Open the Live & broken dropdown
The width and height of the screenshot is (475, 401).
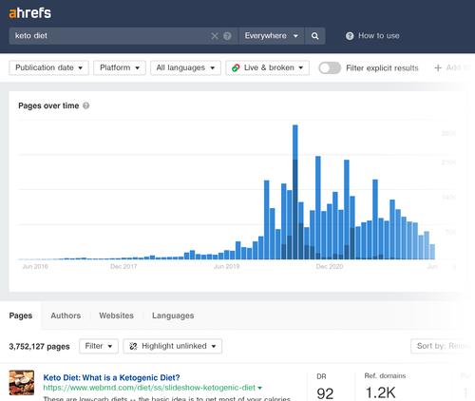pyautogui.click(x=267, y=67)
